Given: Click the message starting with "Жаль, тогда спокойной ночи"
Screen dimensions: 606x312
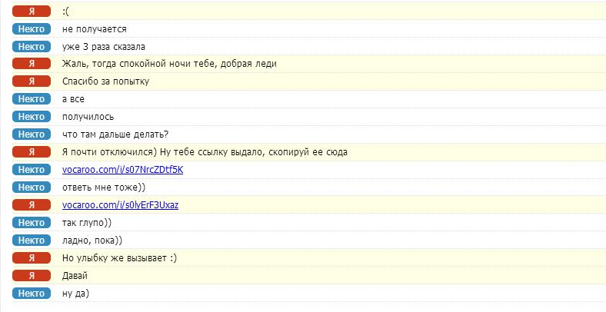Looking at the screenshot, I should click(168, 64).
